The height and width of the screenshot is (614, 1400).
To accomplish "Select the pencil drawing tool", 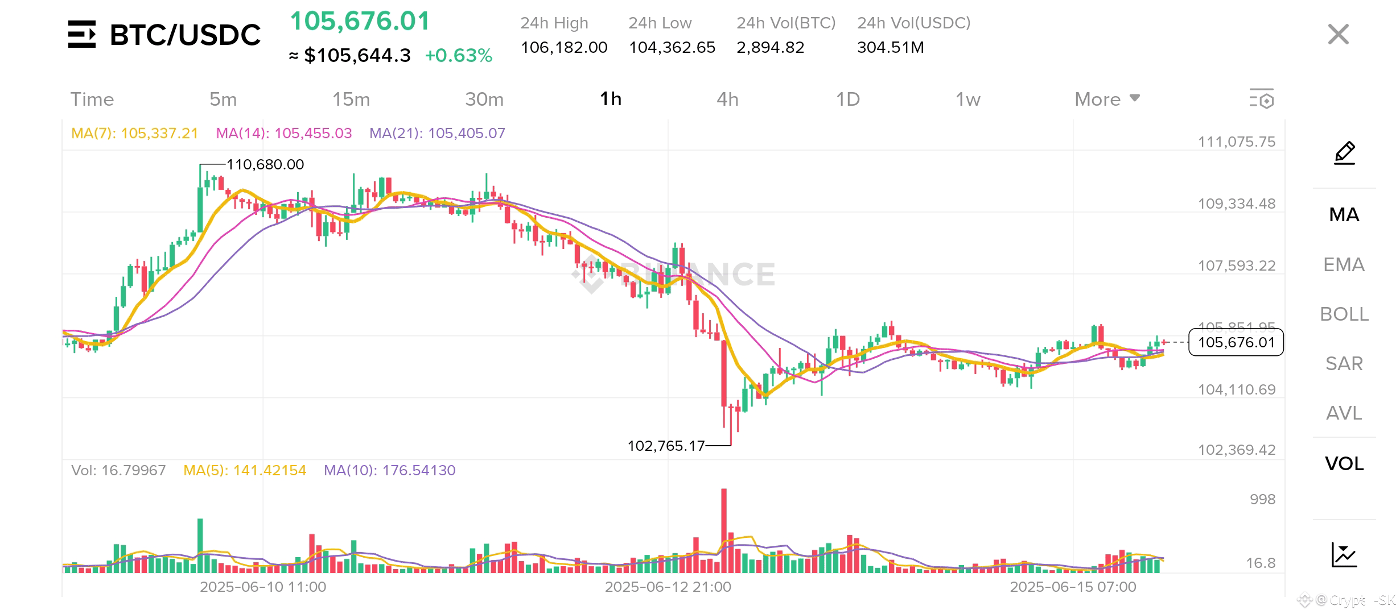I will (x=1344, y=153).
